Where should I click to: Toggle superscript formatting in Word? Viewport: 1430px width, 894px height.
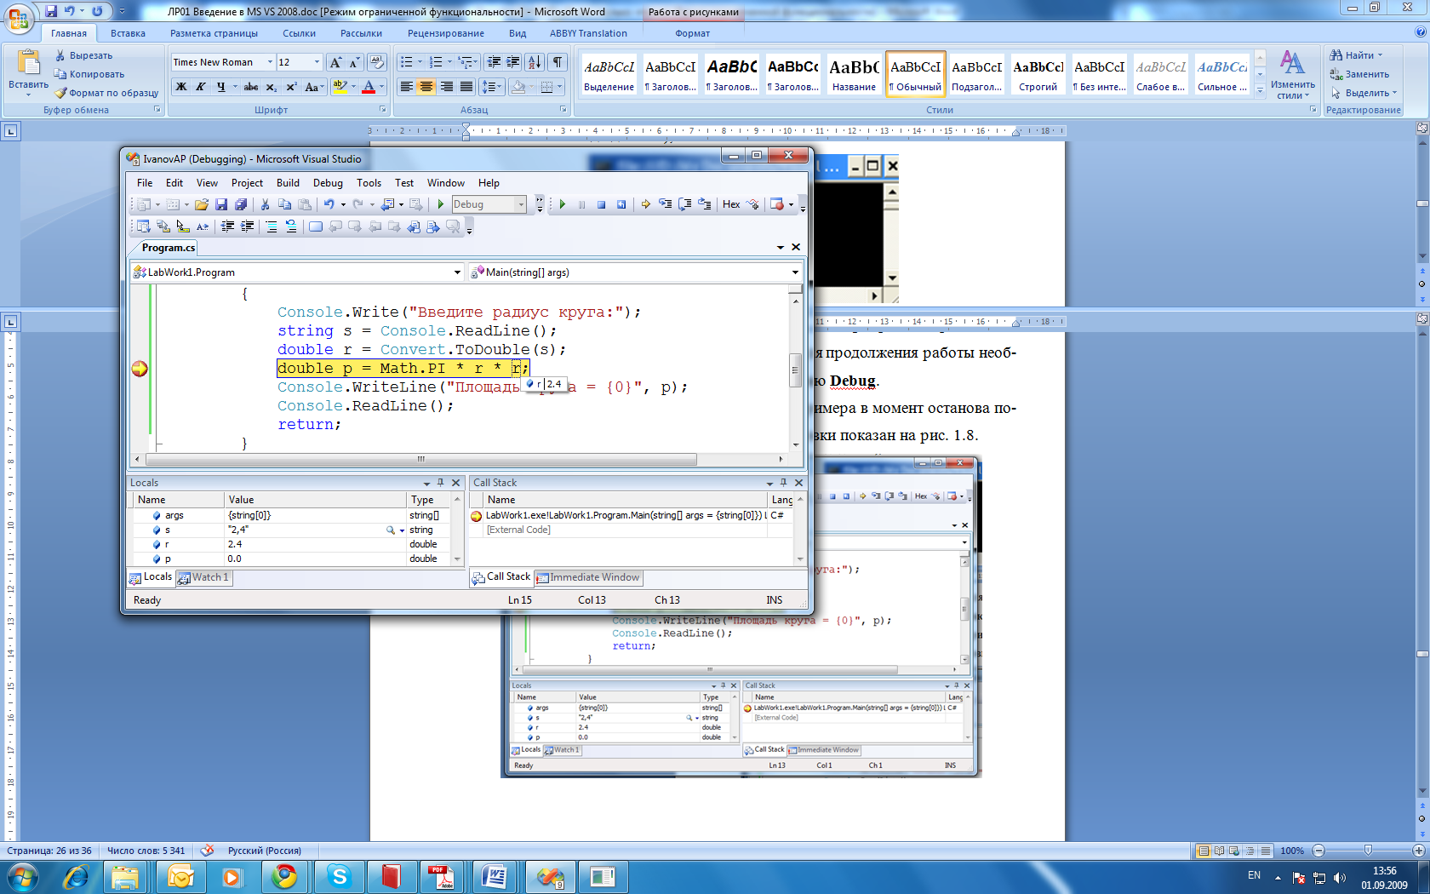(x=291, y=87)
